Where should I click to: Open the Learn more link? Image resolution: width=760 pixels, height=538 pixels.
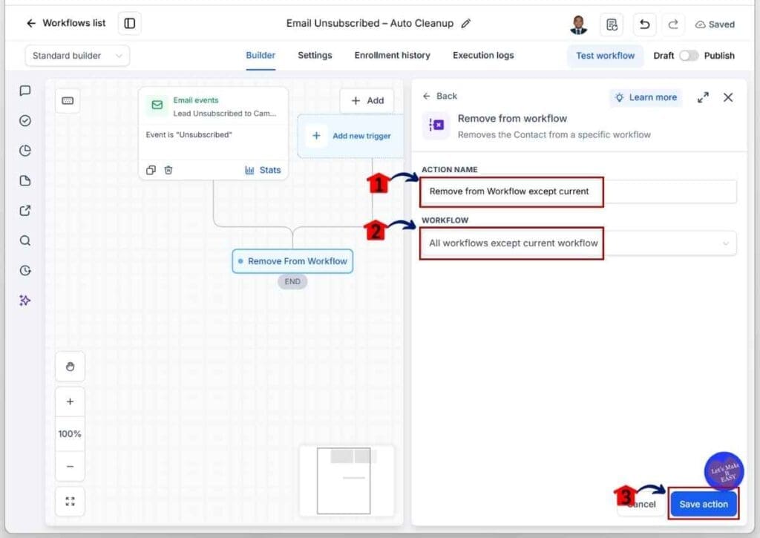(646, 97)
